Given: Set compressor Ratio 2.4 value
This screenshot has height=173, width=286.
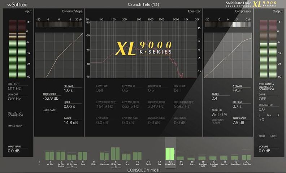Looking at the screenshot, I should (214, 98).
